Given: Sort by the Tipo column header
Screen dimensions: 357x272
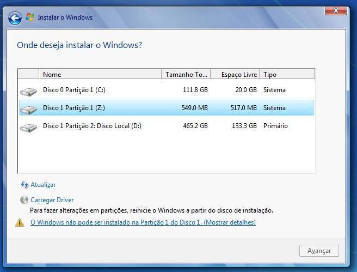Looking at the screenshot, I should pyautogui.click(x=287, y=74).
